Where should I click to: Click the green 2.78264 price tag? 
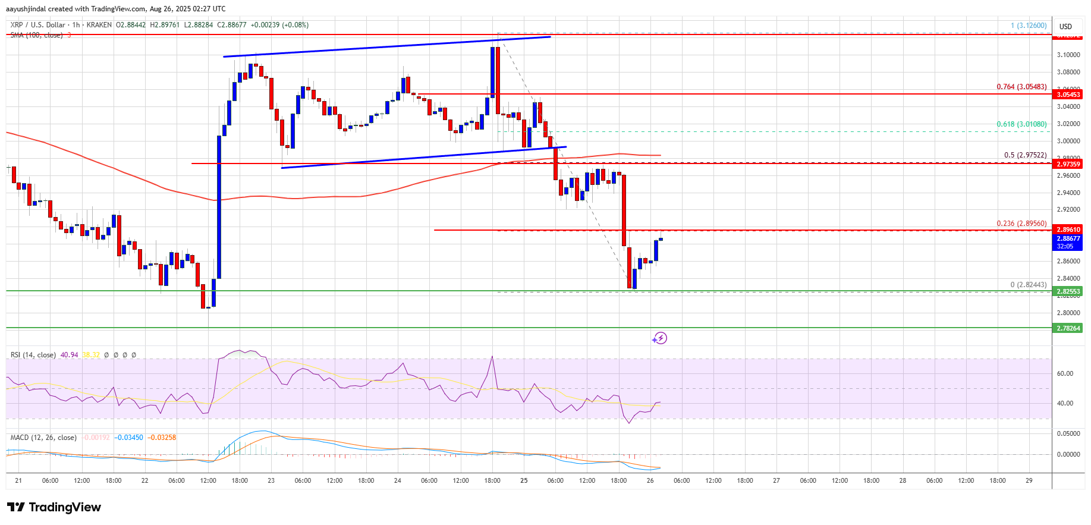pyautogui.click(x=1068, y=328)
